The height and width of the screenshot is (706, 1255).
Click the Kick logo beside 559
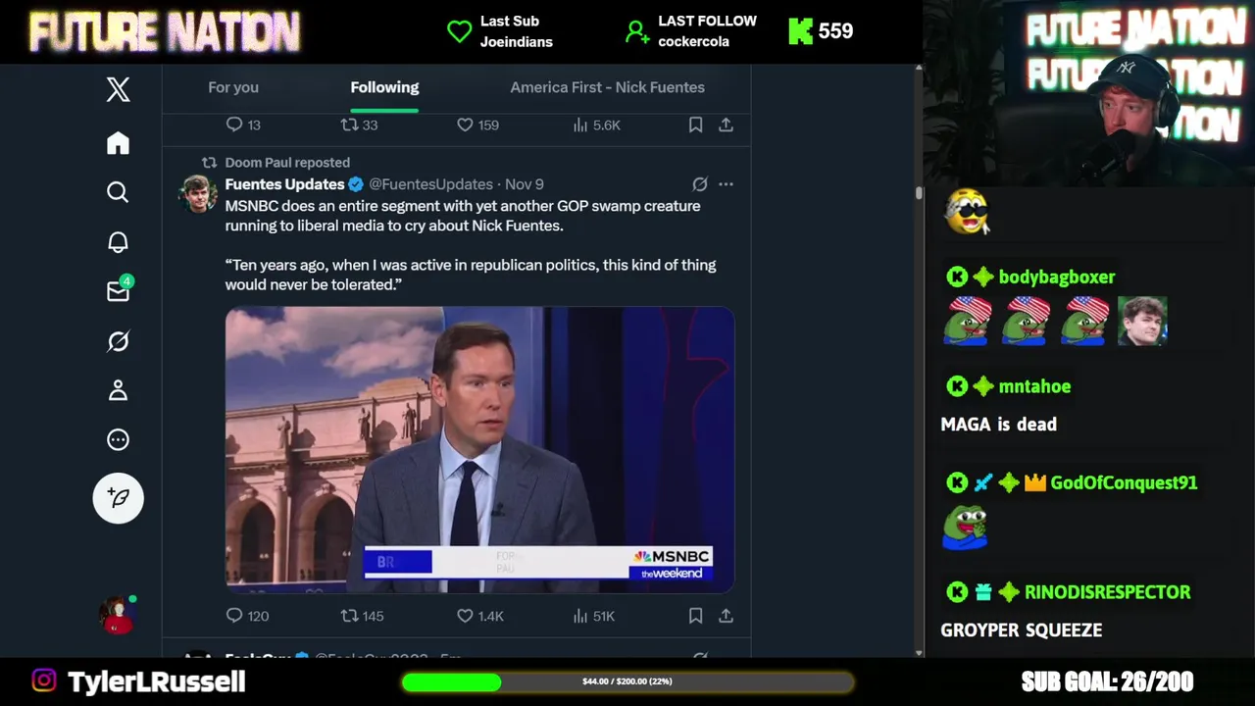tap(800, 31)
